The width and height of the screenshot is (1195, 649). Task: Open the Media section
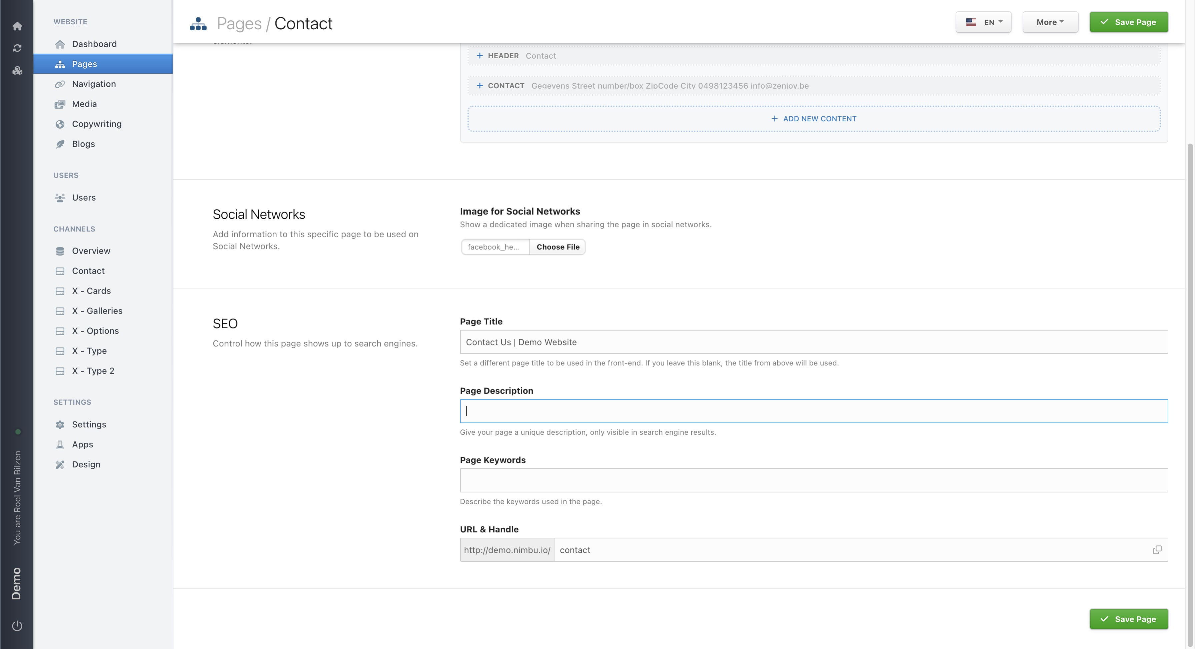84,104
